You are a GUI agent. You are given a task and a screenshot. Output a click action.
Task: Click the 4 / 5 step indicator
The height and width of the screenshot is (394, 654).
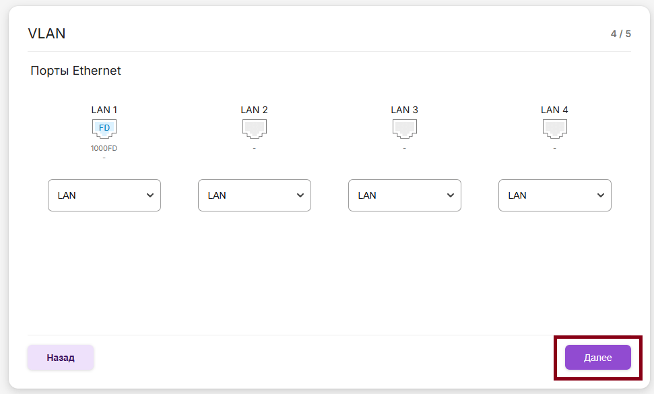click(x=621, y=34)
